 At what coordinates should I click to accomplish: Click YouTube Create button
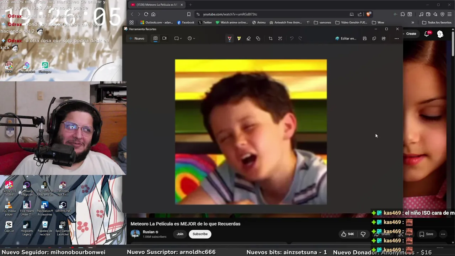(411, 34)
